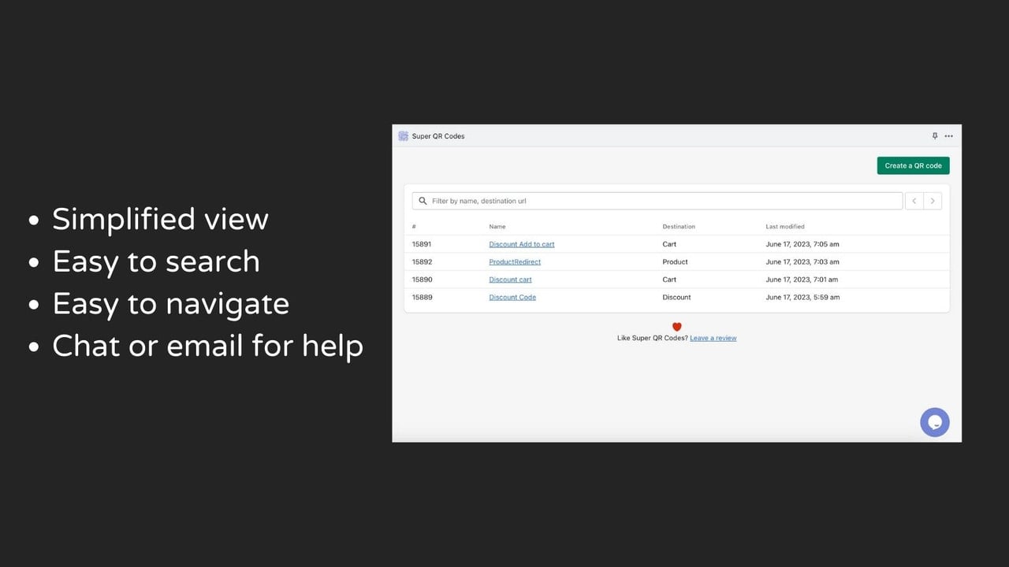Click the Leave a review link
Screen dimensions: 1009x567
pyautogui.click(x=713, y=338)
